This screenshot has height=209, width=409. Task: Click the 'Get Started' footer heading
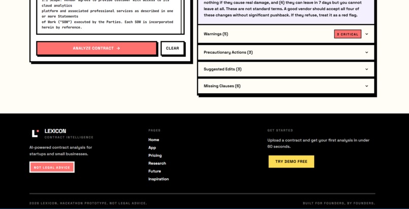tap(280, 130)
